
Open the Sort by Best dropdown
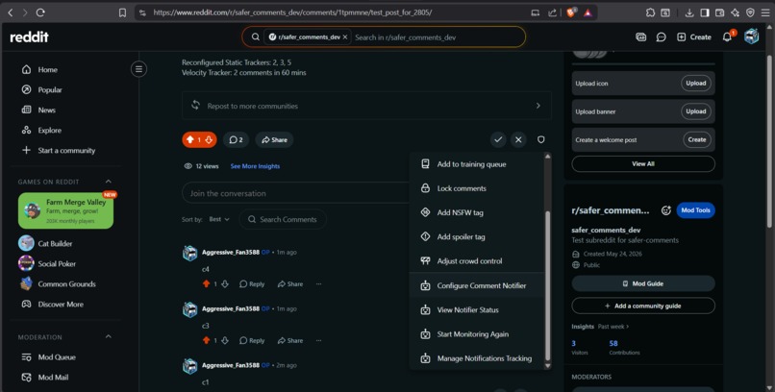point(219,219)
